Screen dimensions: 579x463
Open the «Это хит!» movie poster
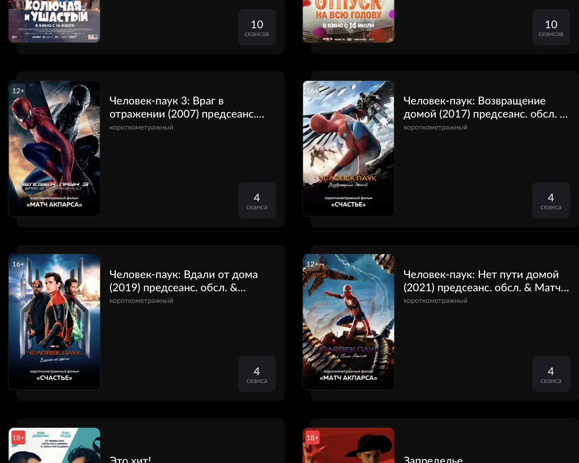coord(54,445)
